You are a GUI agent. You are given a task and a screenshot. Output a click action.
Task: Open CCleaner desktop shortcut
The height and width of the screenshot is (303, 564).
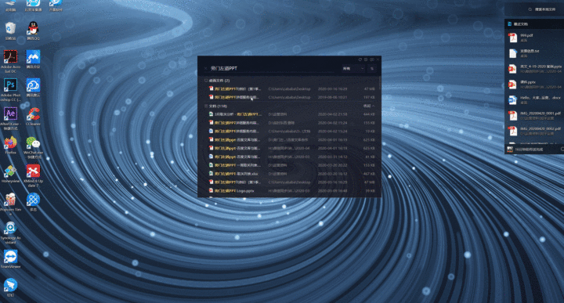[x=33, y=117]
